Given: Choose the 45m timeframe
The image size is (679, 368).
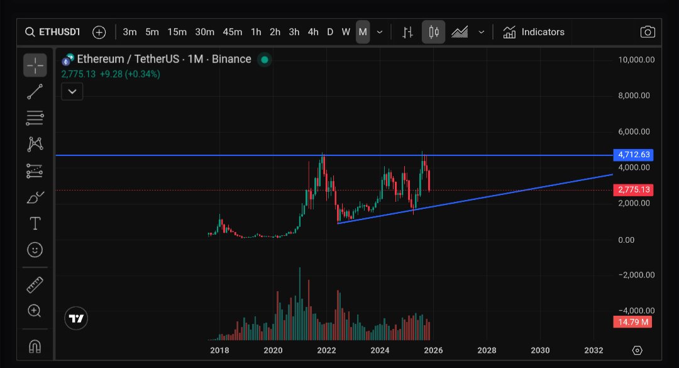Looking at the screenshot, I should click(232, 32).
